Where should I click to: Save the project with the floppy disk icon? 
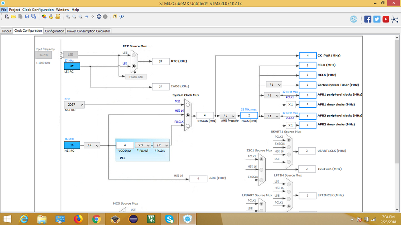[x=27, y=16]
